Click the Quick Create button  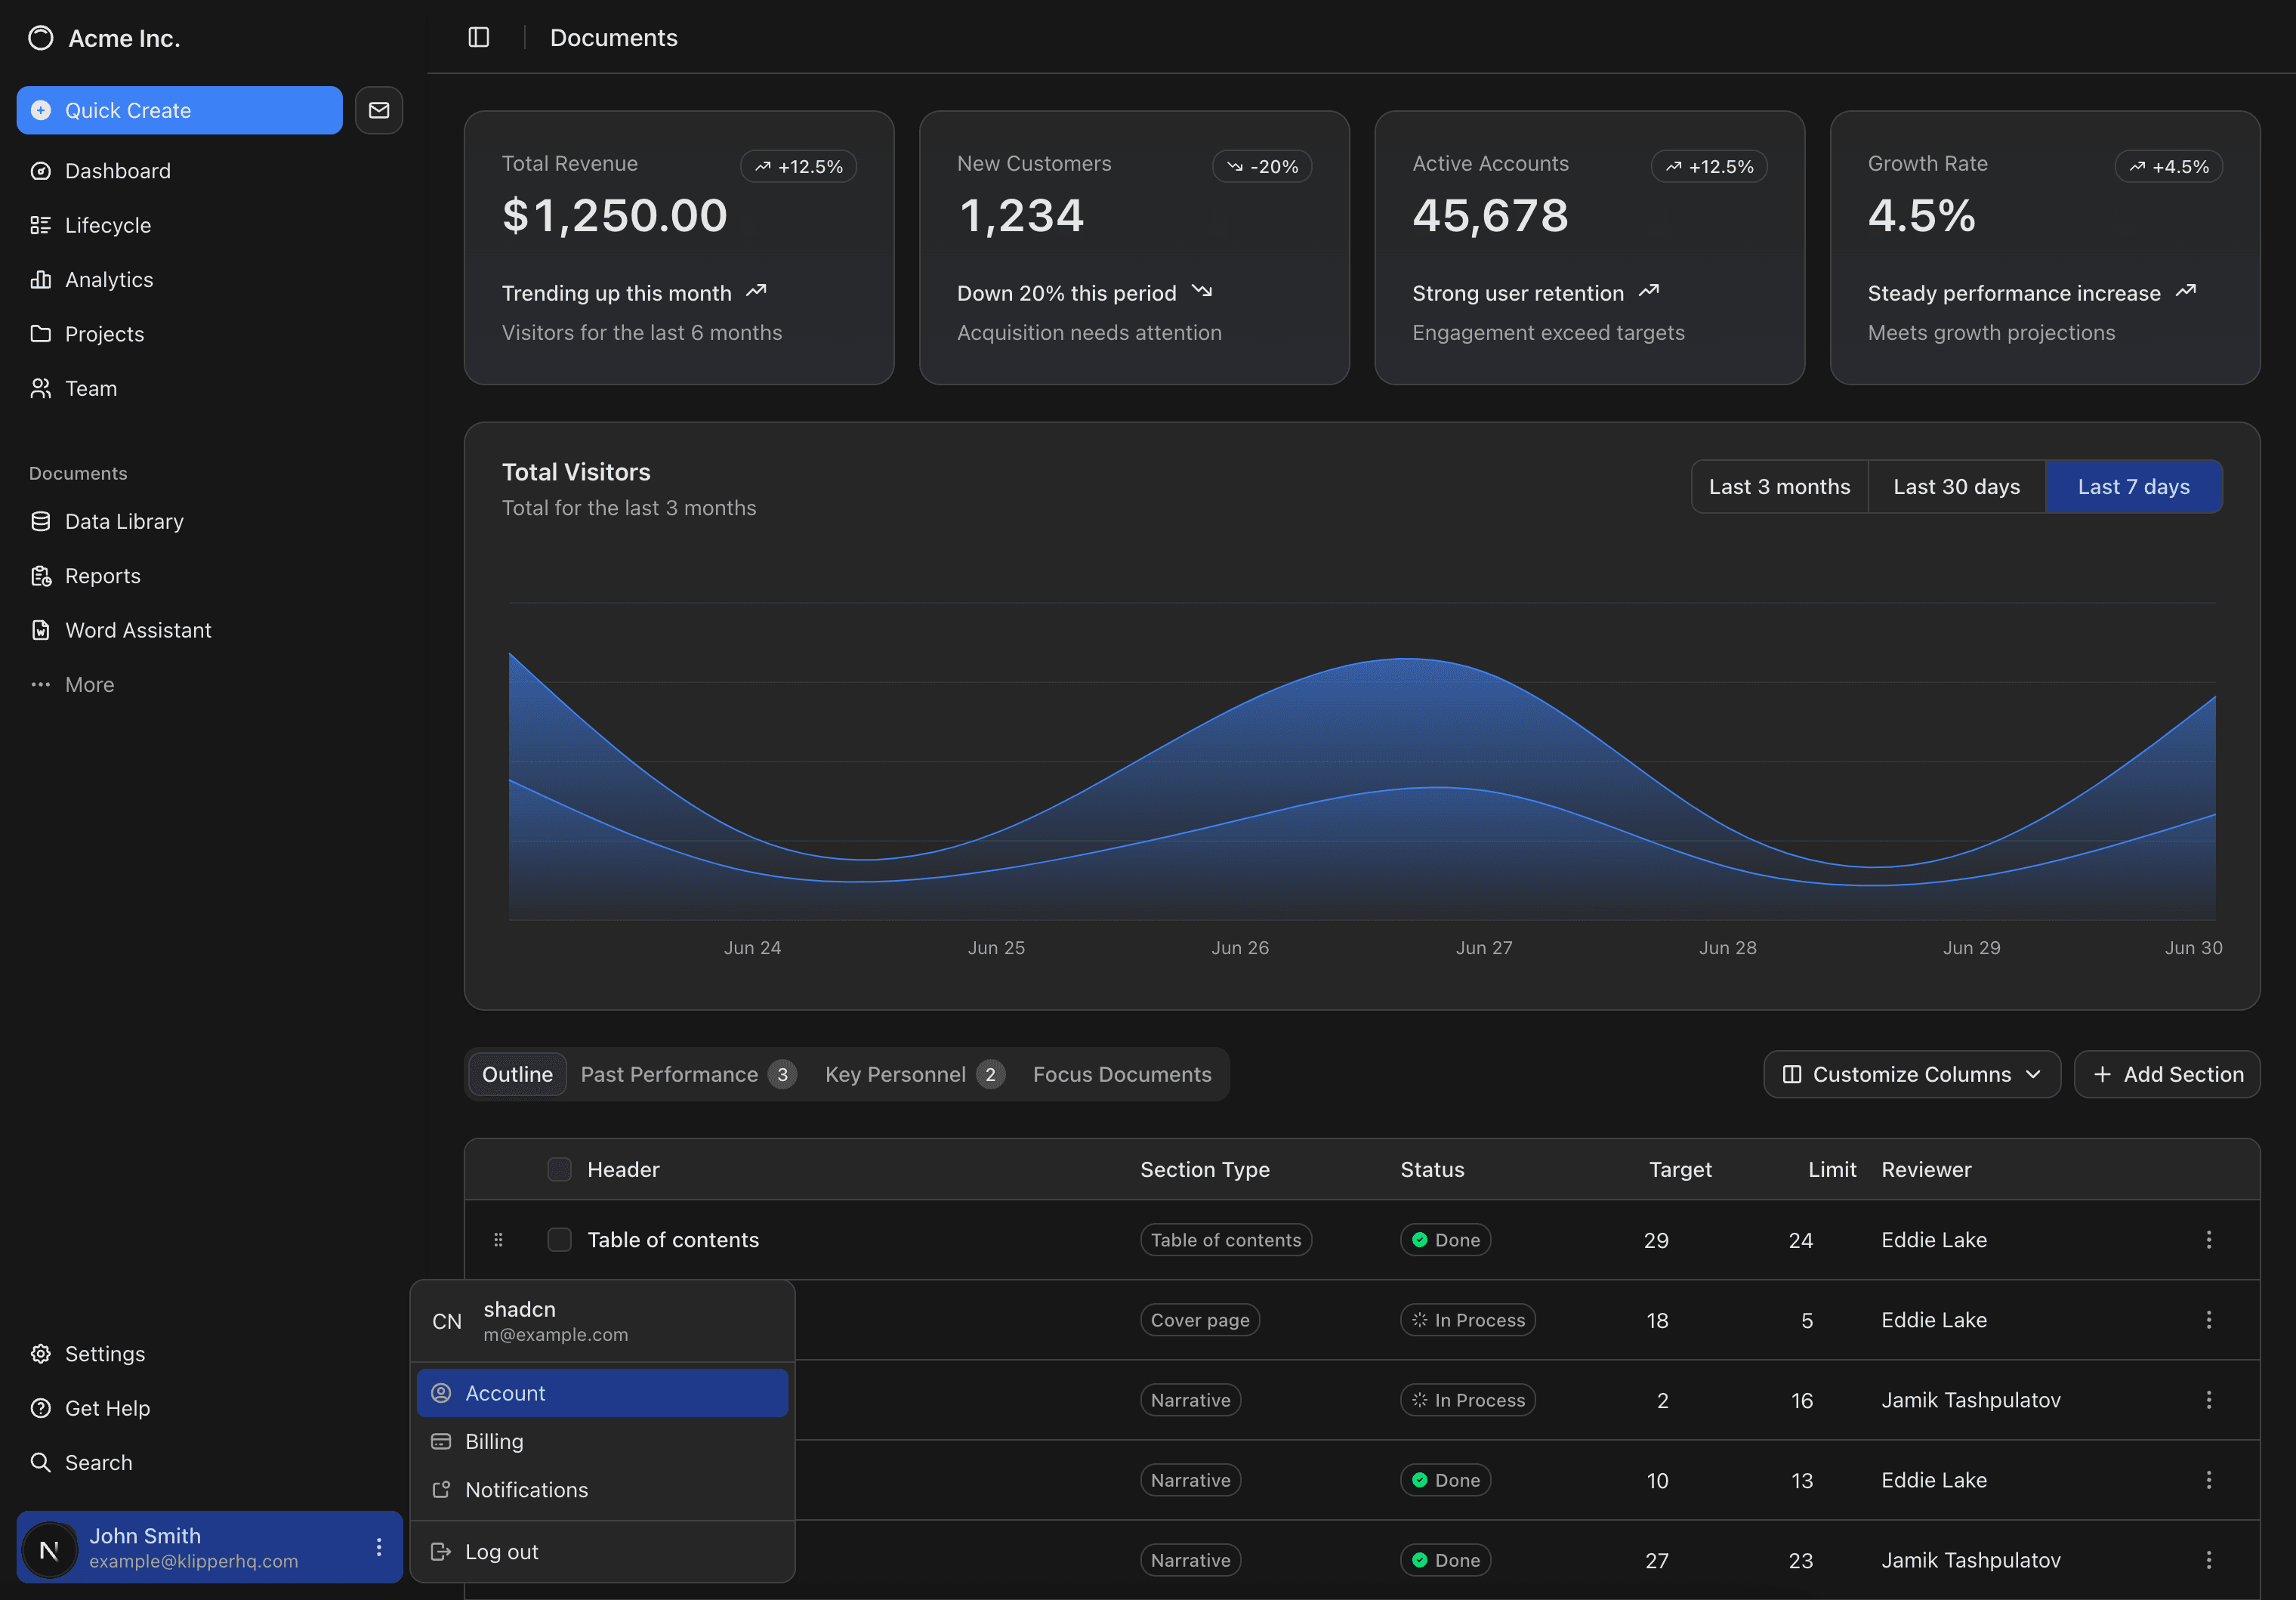(x=179, y=110)
